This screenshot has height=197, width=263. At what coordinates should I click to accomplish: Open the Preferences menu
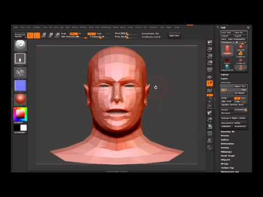click(106, 27)
